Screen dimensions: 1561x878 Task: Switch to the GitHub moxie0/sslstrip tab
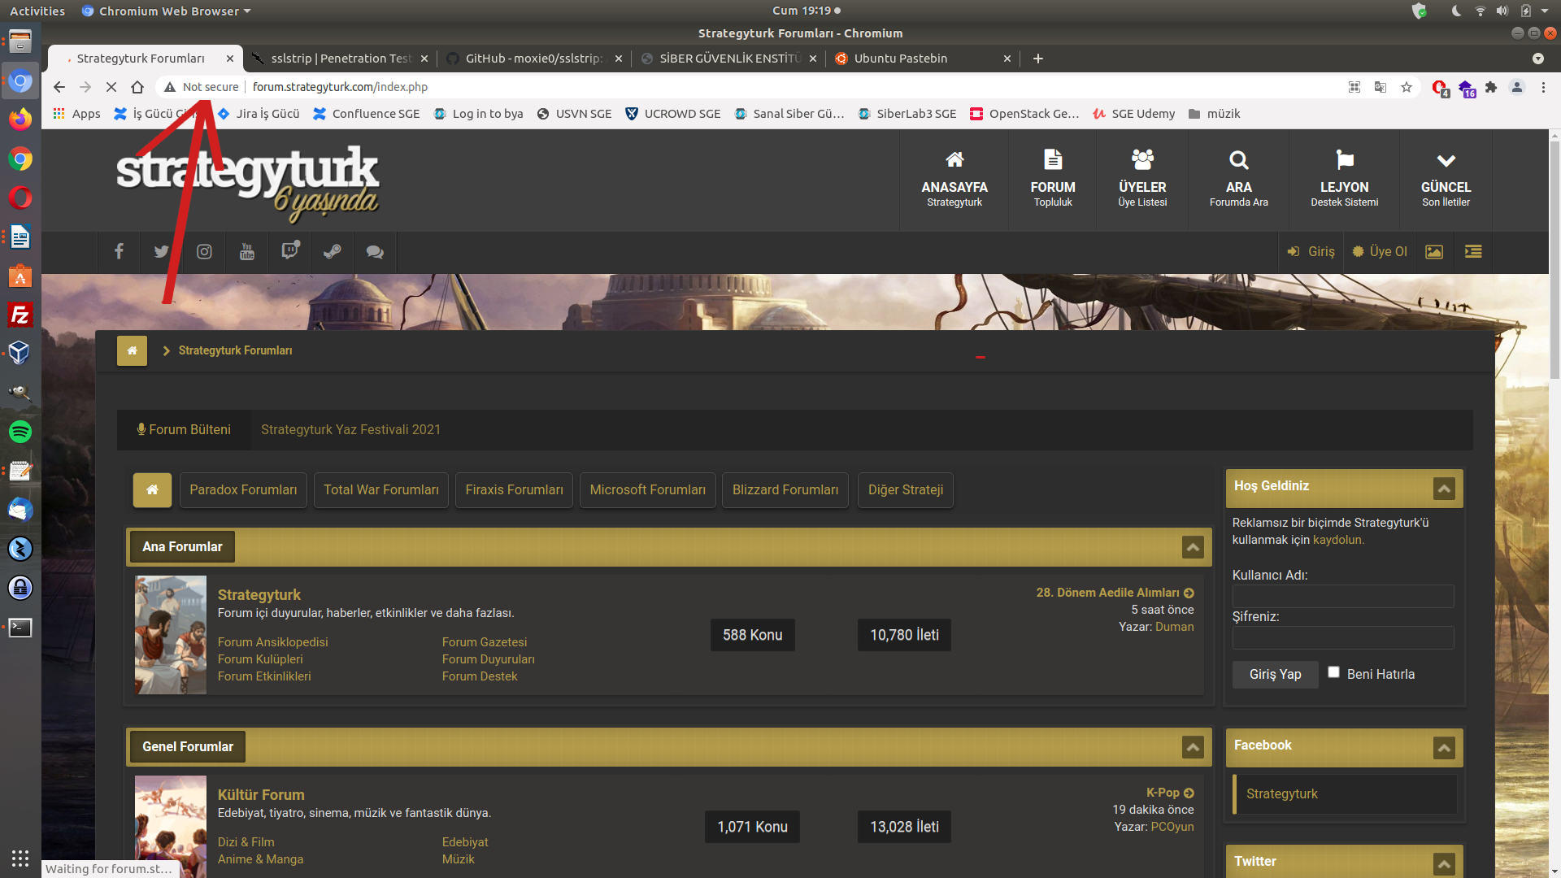[x=533, y=59]
